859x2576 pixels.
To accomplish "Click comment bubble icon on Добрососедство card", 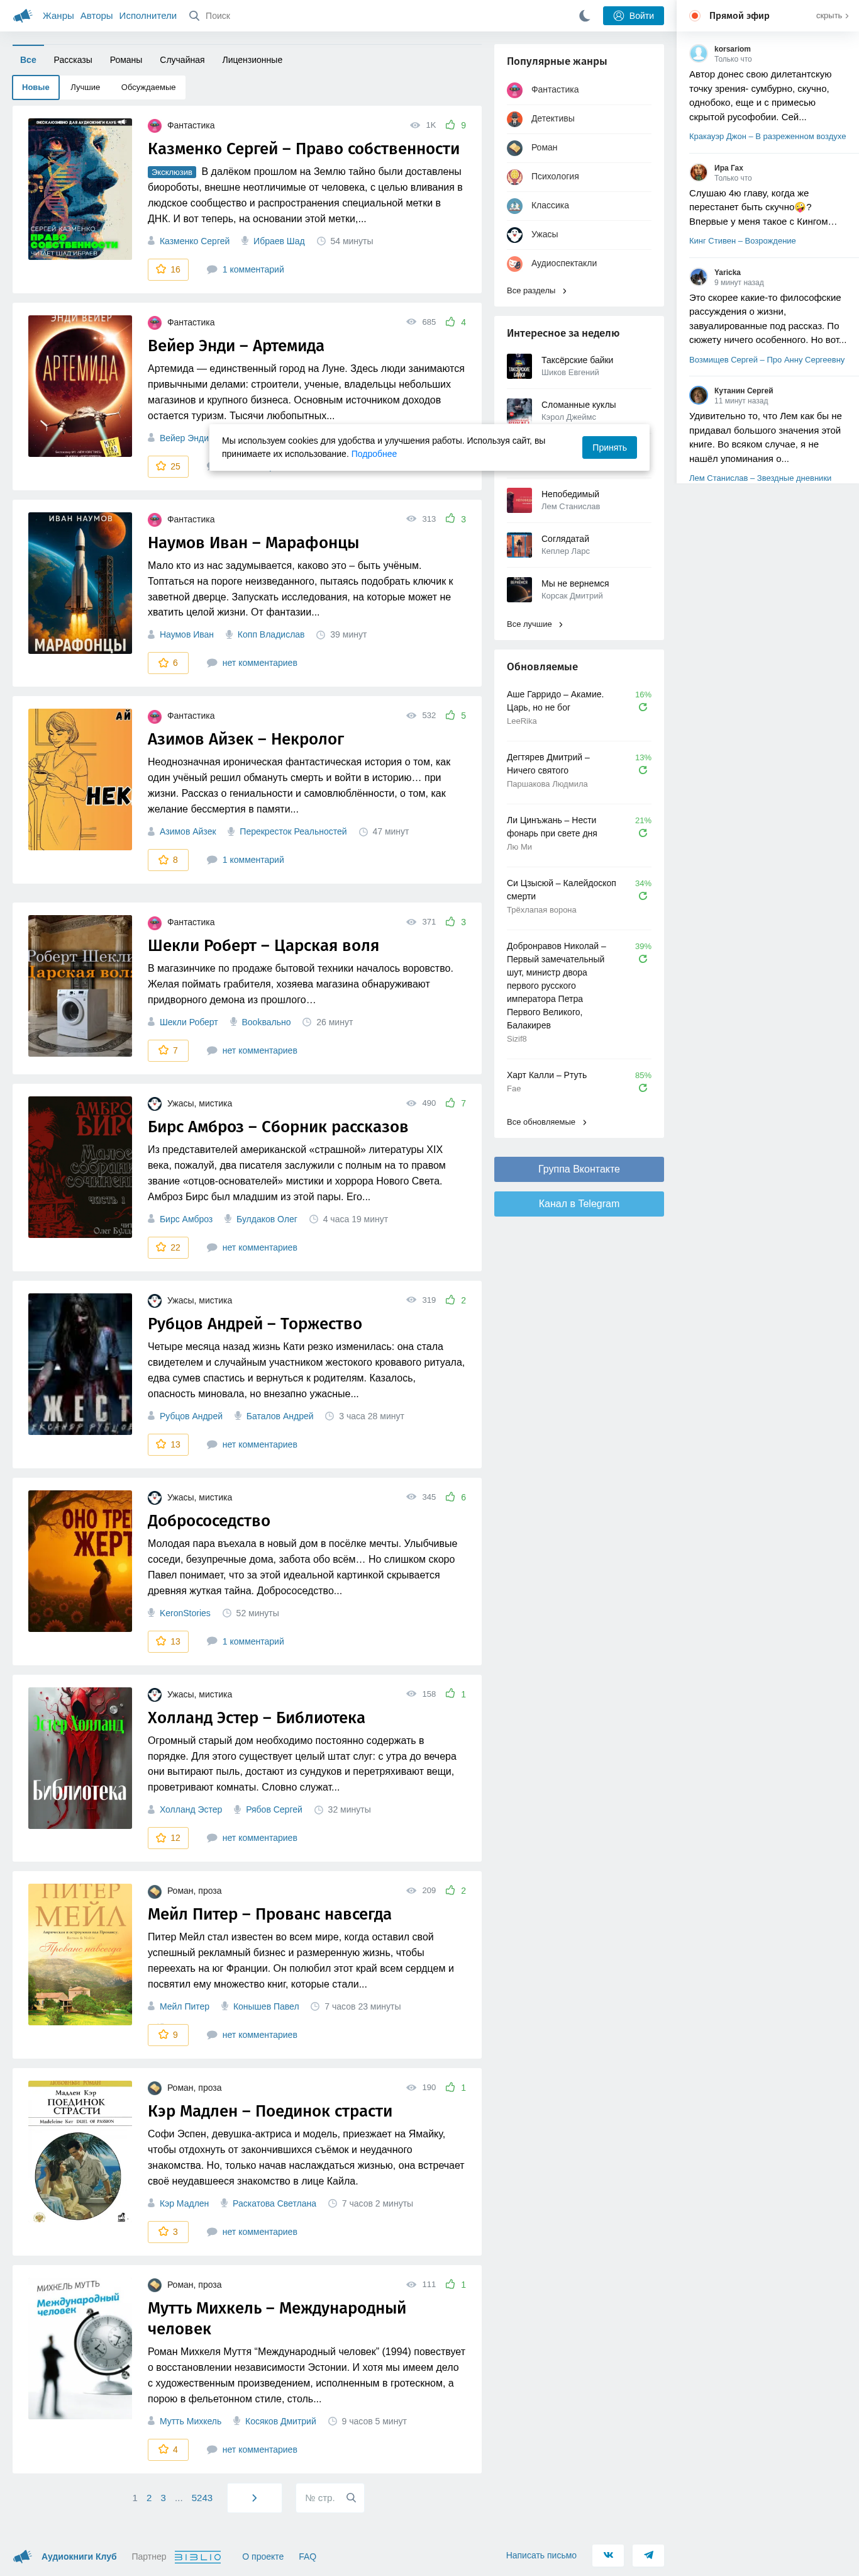I will coord(212,1641).
